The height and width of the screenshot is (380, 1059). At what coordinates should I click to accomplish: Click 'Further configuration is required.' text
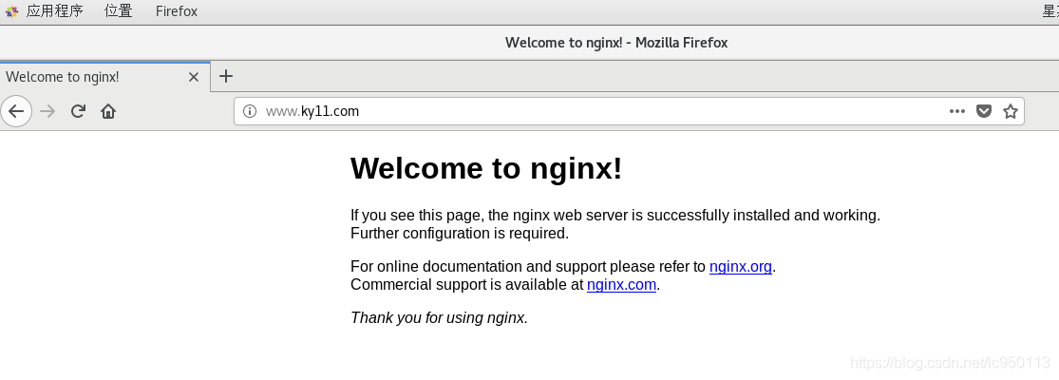460,234
